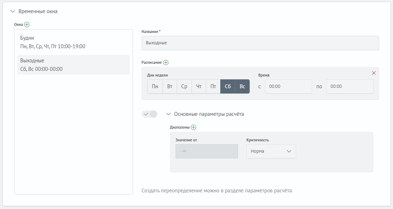Click the end time 'по' field
Viewport: 393px width, 209px height.
click(x=350, y=86)
